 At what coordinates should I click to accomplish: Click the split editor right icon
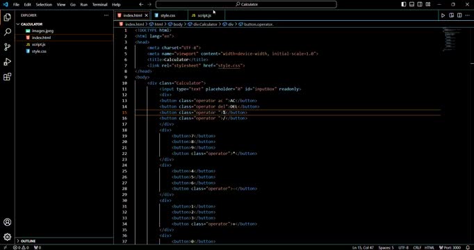(x=459, y=15)
